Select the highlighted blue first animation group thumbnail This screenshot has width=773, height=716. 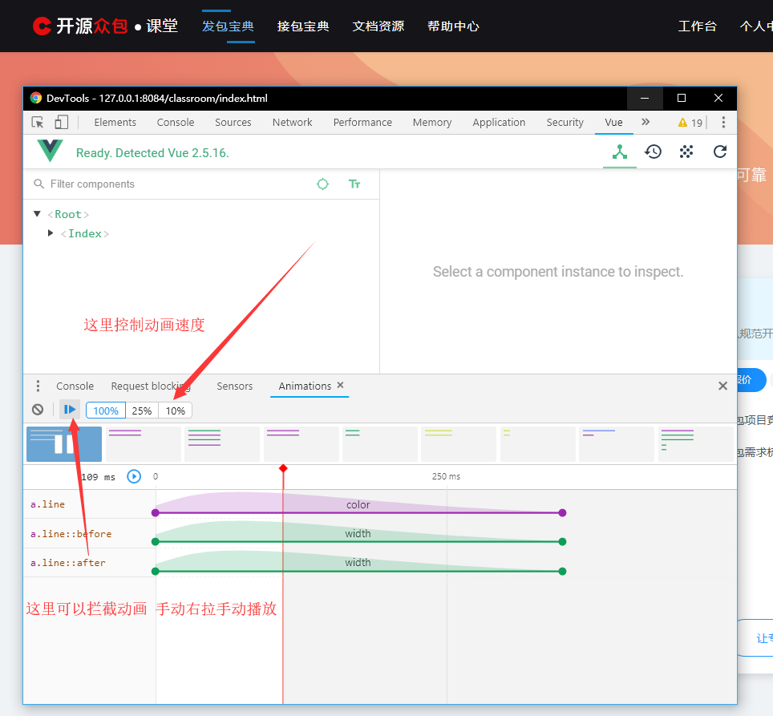(x=64, y=444)
